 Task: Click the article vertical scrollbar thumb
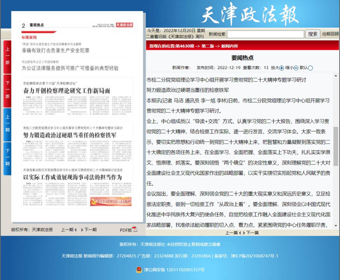336,146
